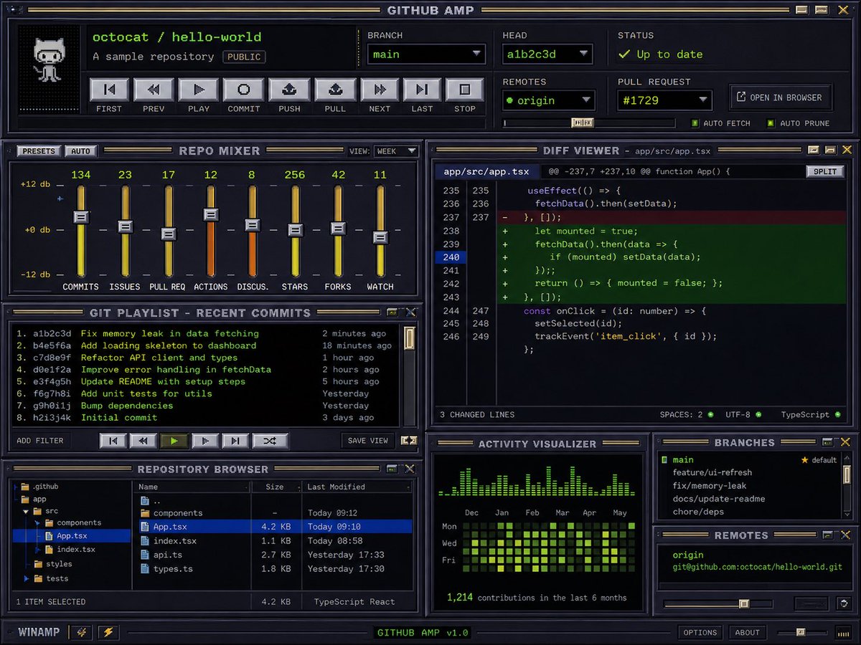
Task: Click the PLAY transport button
Action: (198, 90)
